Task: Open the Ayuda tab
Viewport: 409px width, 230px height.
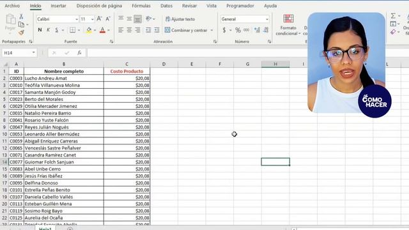Action: pyautogui.click(x=270, y=6)
